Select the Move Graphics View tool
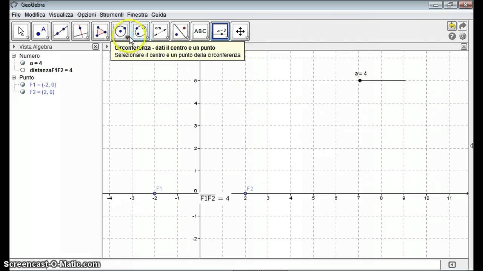Viewport: 483px width, 271px height. [240, 31]
